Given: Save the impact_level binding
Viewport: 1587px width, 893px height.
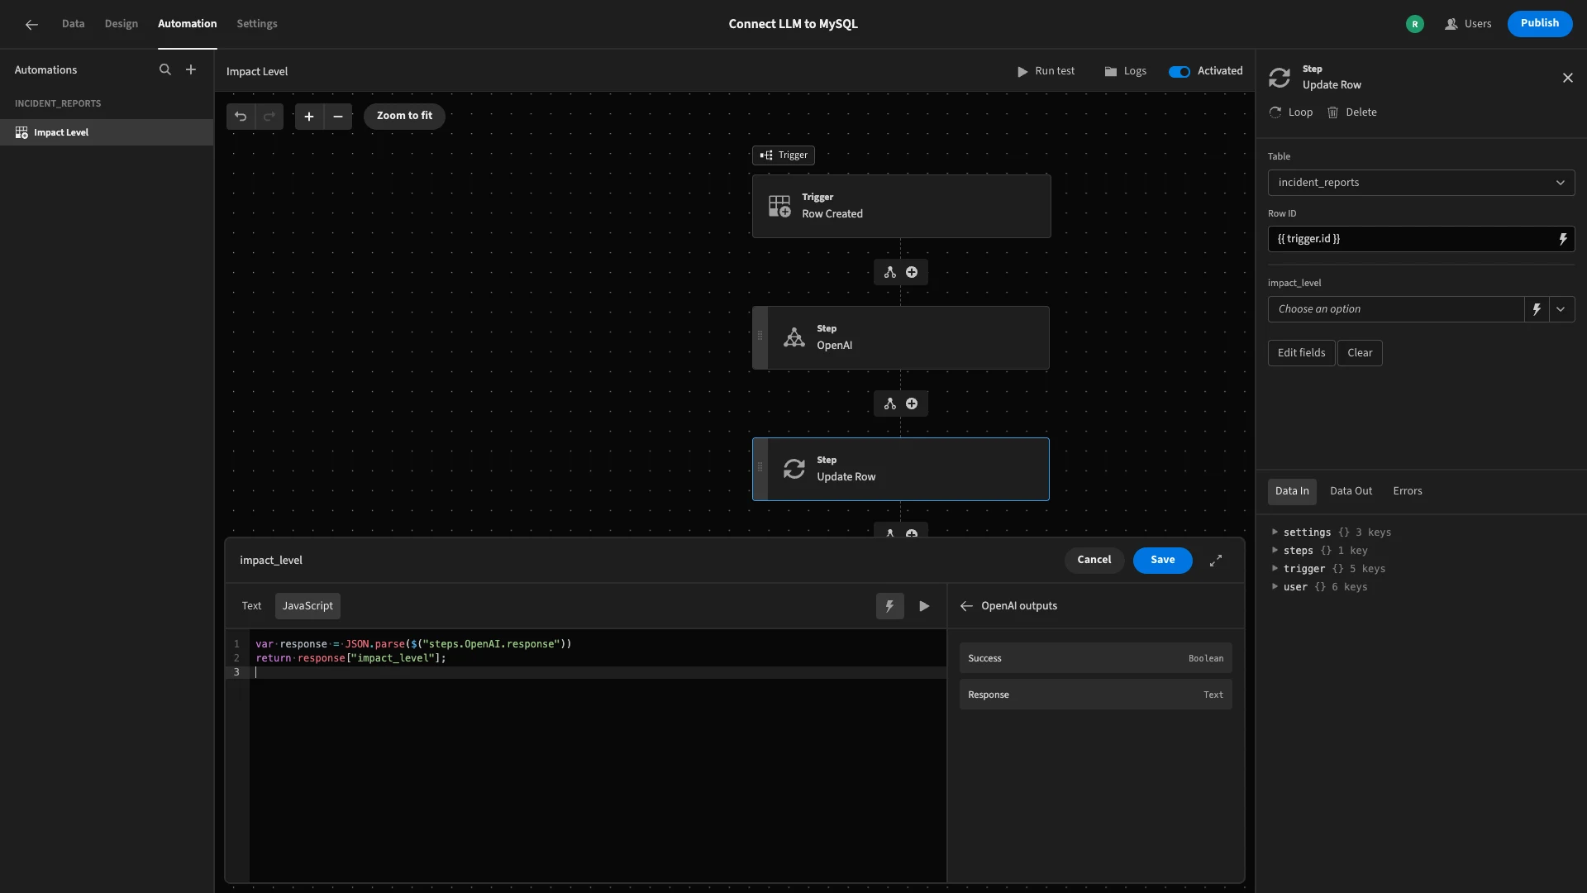Looking at the screenshot, I should 1162,560.
